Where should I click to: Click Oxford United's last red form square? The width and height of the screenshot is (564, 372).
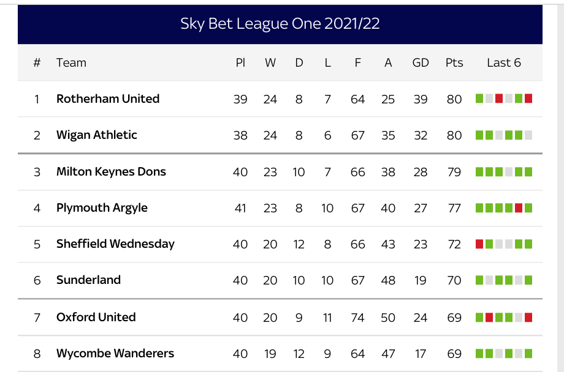click(528, 317)
